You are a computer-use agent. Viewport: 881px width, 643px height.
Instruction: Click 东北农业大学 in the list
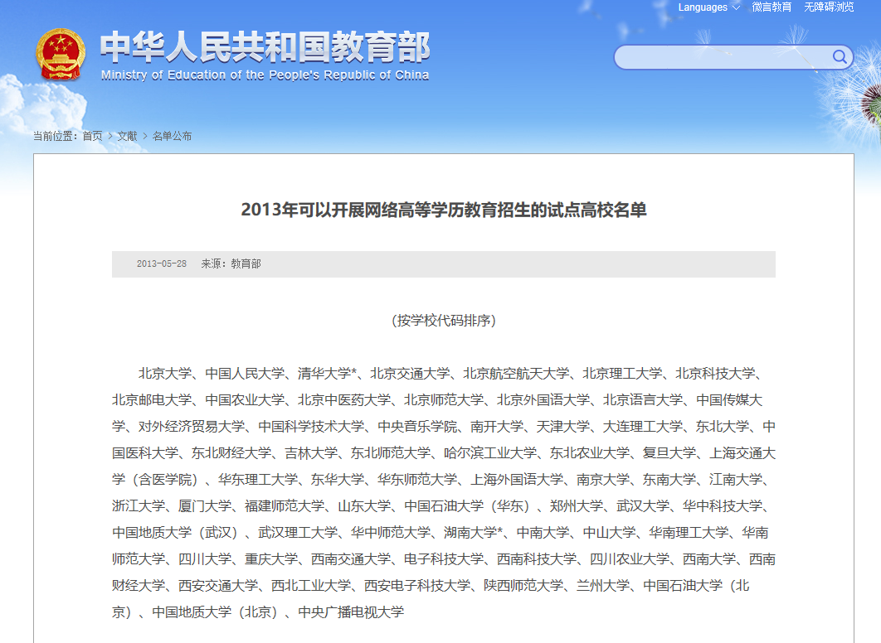(x=589, y=452)
